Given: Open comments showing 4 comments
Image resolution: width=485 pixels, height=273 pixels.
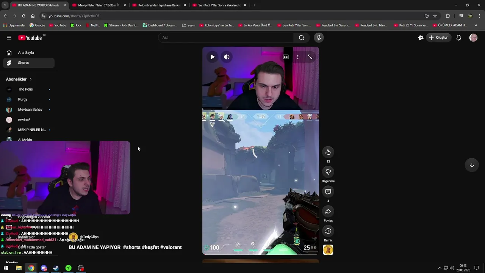Looking at the screenshot, I should 328,191.
